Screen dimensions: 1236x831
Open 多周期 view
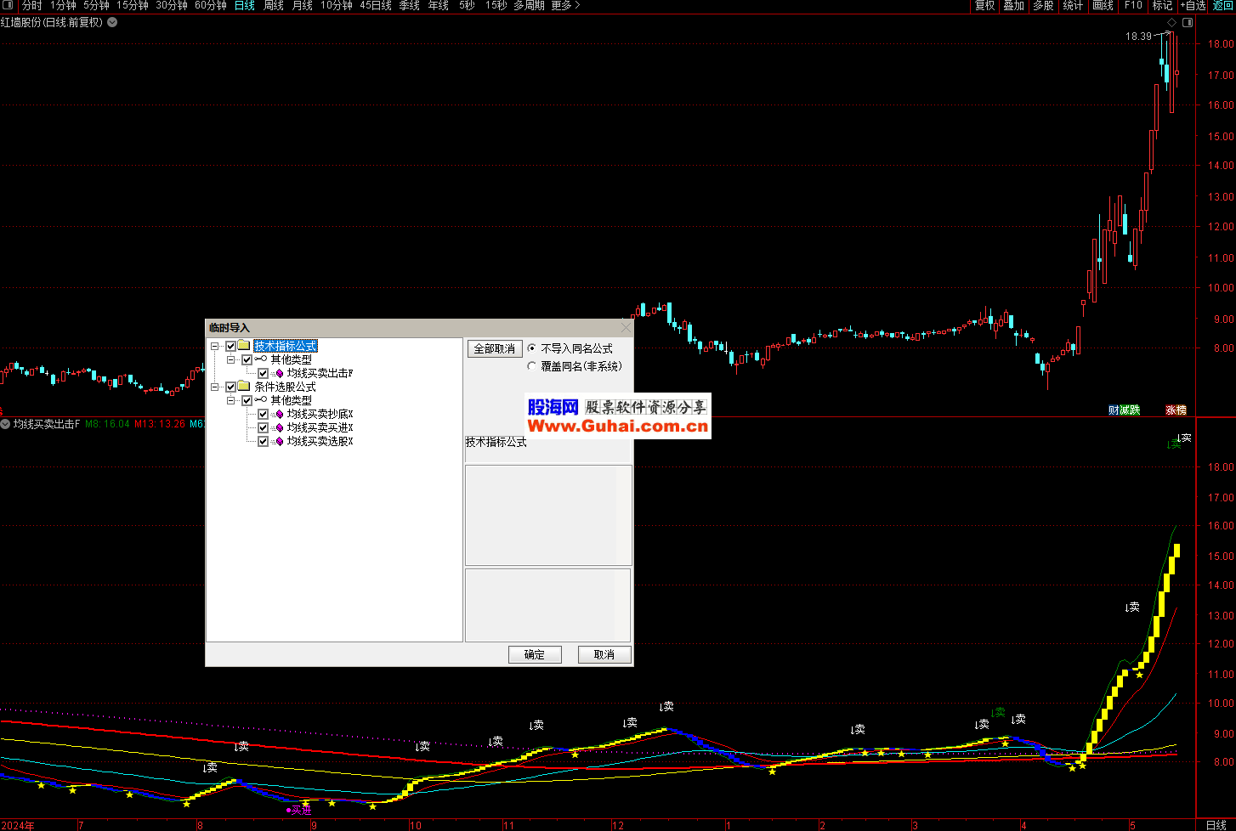coord(529,6)
